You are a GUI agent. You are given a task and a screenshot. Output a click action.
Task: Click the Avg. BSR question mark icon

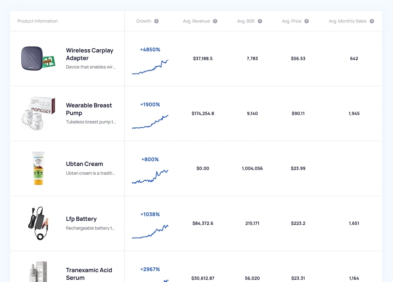click(260, 21)
